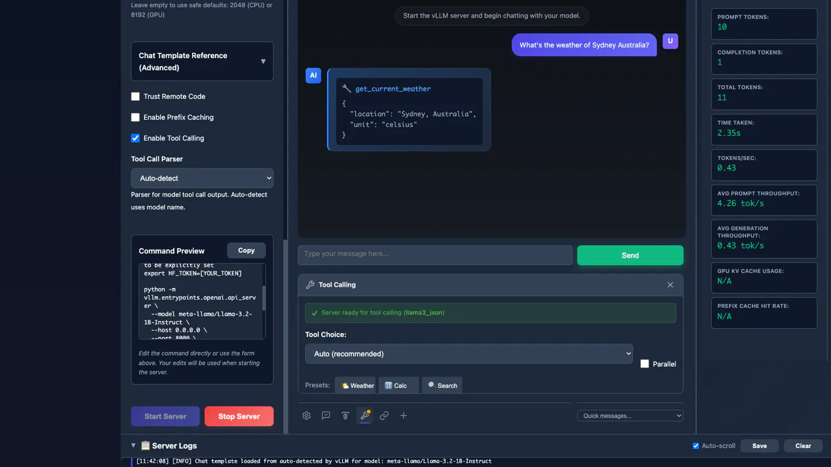The width and height of the screenshot is (831, 467).
Task: Select the Search preset
Action: pyautogui.click(x=442, y=385)
